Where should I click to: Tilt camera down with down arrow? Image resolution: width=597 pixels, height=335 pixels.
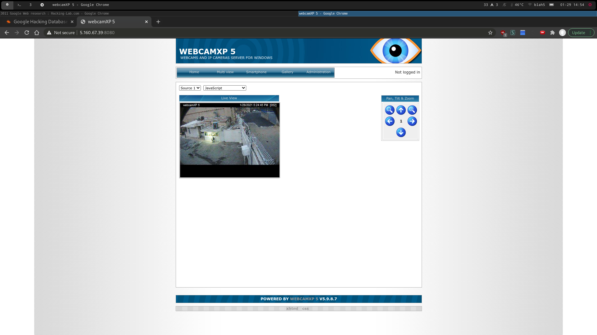tap(401, 132)
